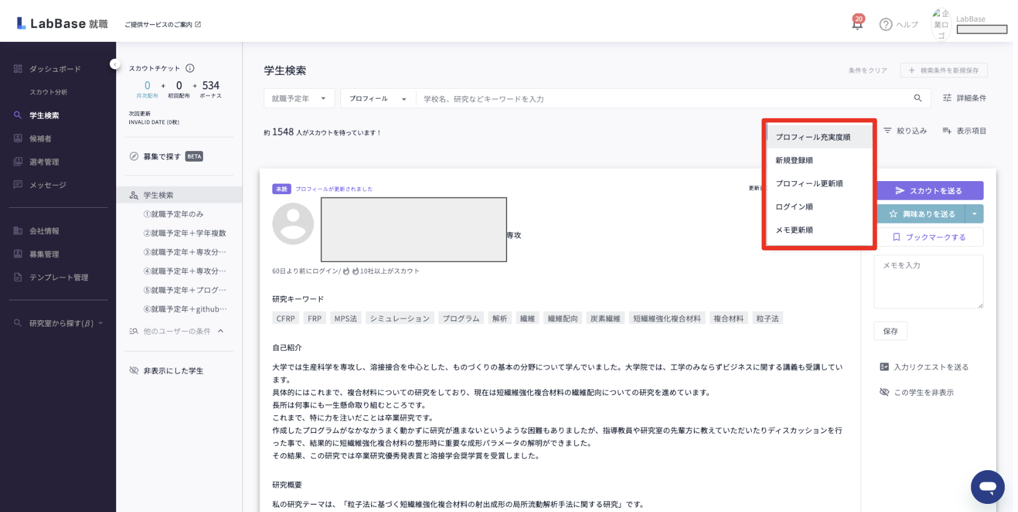Open the Help question mark icon
Image resolution: width=1018 pixels, height=512 pixels.
pos(886,24)
